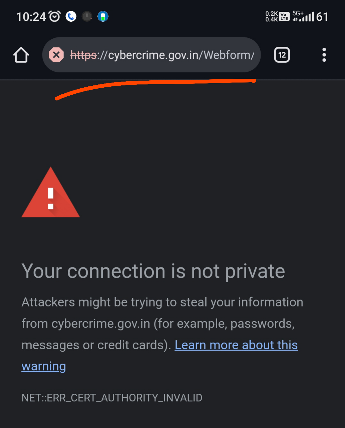Viewport: 345px width, 428px height.
Task: Open the three-dot browser menu
Action: pyautogui.click(x=324, y=55)
